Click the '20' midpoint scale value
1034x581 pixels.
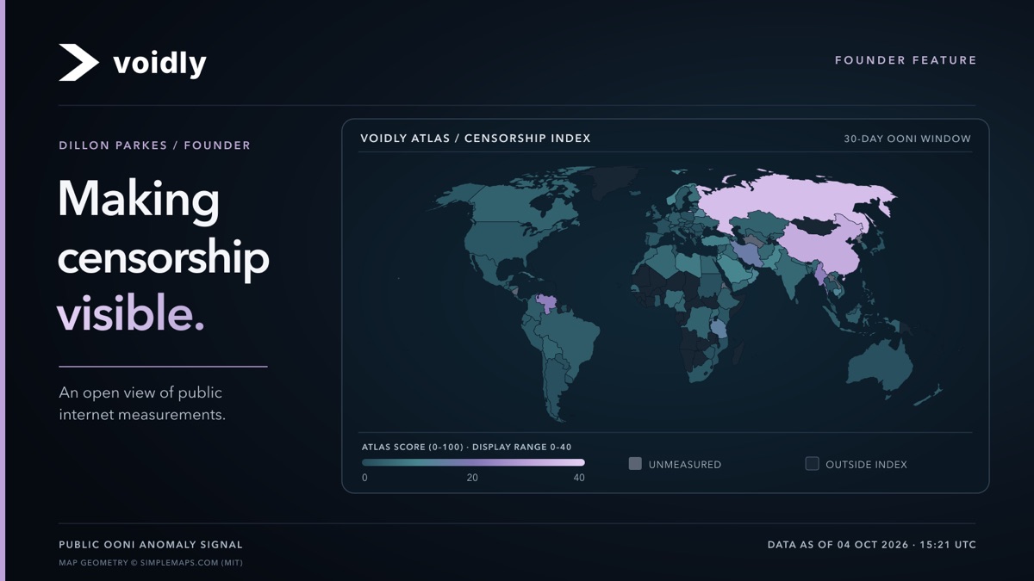coord(472,478)
